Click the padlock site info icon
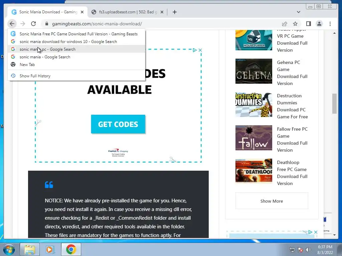 coord(46,24)
